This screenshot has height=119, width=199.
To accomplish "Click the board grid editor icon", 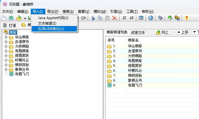I will click(x=141, y=18).
